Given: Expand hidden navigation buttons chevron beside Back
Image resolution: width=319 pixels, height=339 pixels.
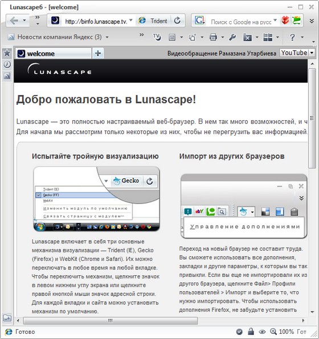Looking at the screenshot, I should pyautogui.click(x=38, y=20).
